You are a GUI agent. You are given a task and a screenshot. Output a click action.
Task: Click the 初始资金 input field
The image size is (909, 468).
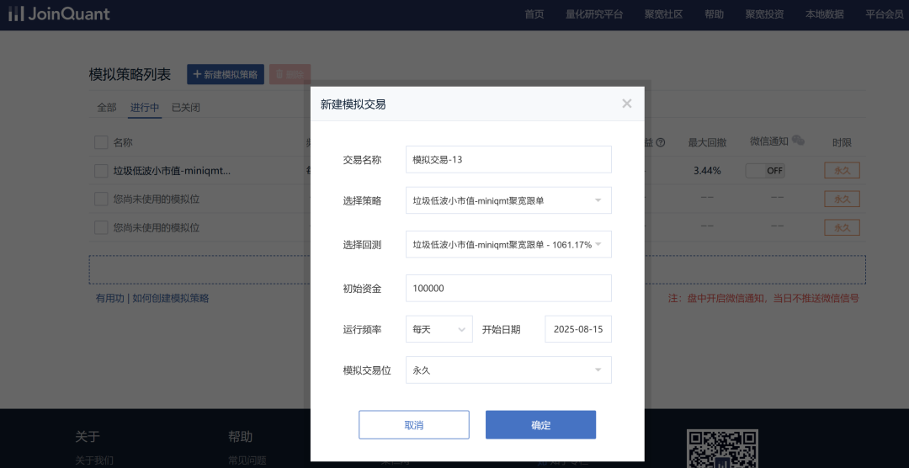tap(508, 288)
